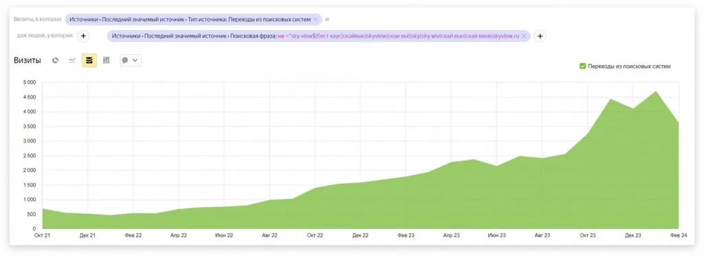704x257 pixels.
Task: Open the chart annotations comment dropdown
Action: (x=131, y=60)
